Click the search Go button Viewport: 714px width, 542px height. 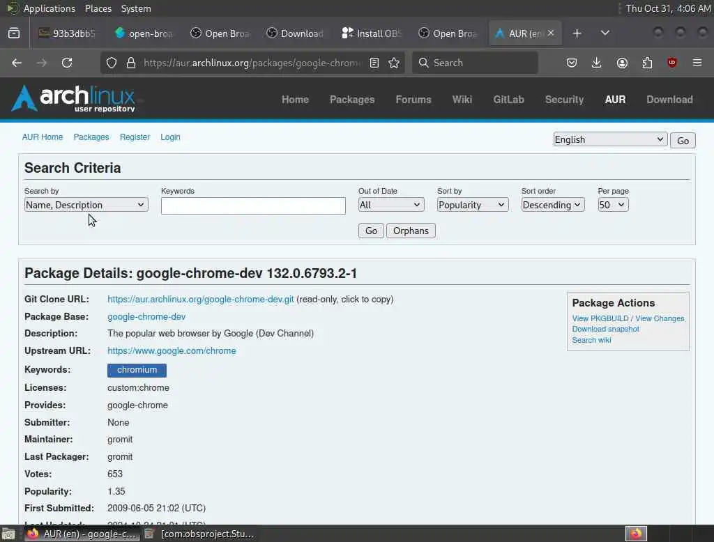tap(371, 231)
